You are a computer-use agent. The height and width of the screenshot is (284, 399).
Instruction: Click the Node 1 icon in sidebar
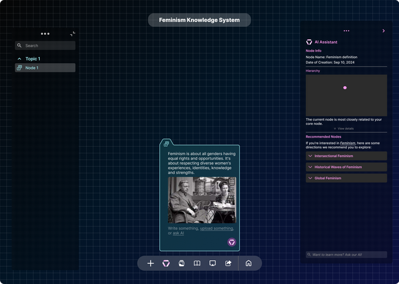(20, 68)
